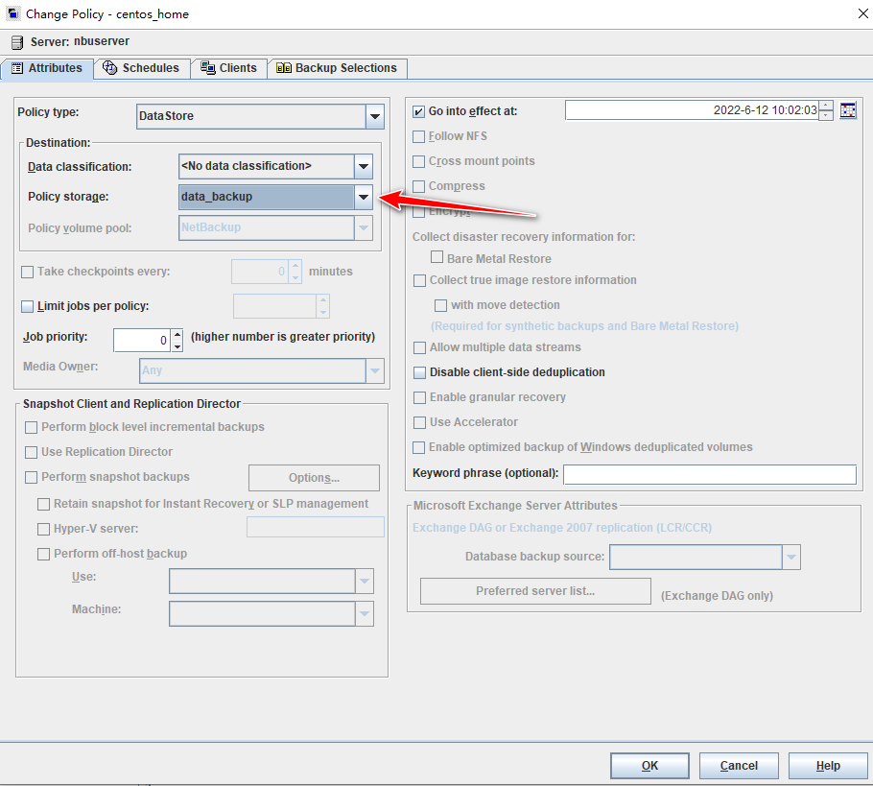This screenshot has width=873, height=786.
Task: Click the Go into effect date field
Action: point(693,110)
